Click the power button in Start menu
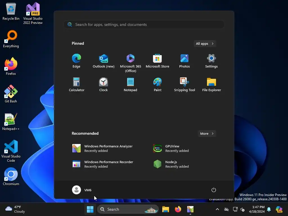The height and width of the screenshot is (216, 288). tap(214, 190)
